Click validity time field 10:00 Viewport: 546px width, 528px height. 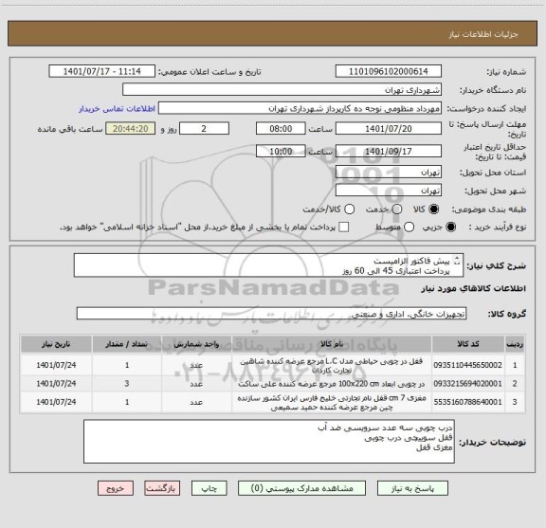click(281, 151)
